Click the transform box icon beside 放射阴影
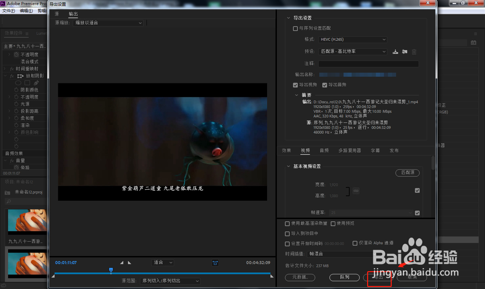Screen dimensions: 485x289 pyautogui.click(x=21, y=76)
